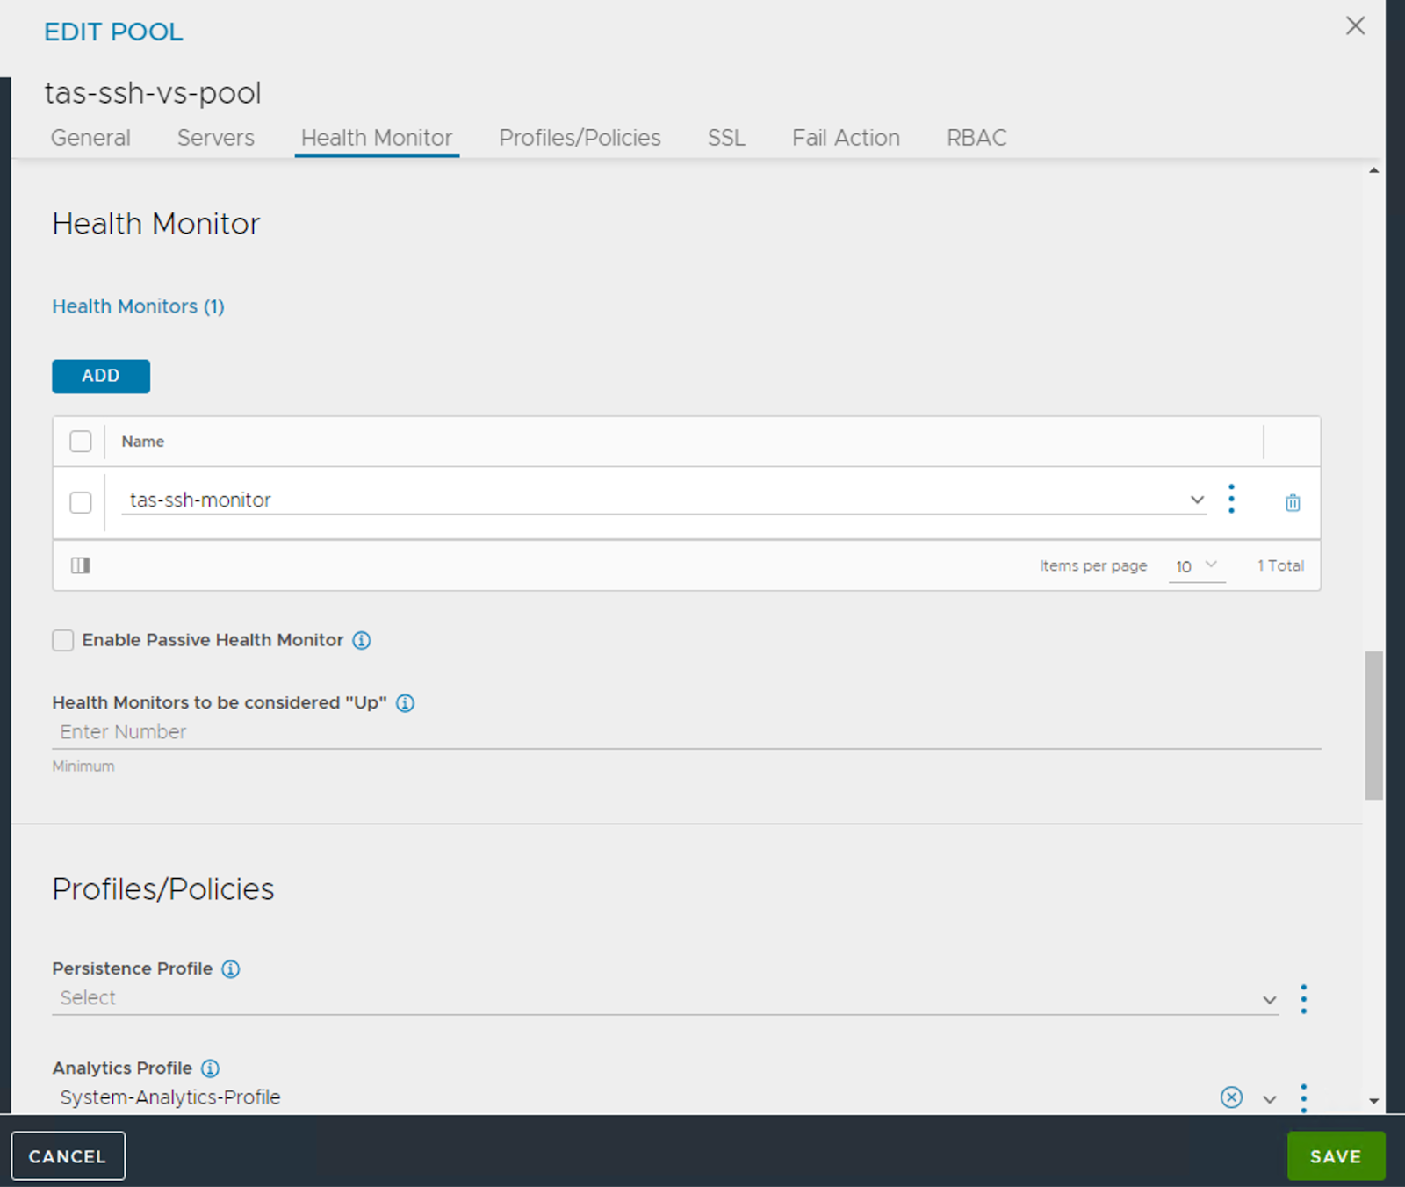Viewport: 1405px width, 1187px height.
Task: Open the items per page dropdown
Action: tap(1196, 566)
